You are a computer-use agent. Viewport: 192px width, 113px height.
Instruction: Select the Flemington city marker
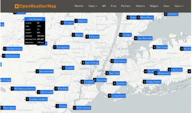[8, 108]
